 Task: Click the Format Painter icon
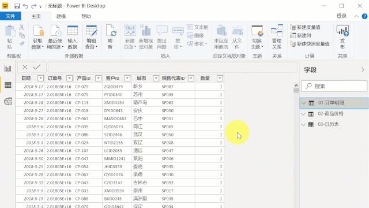(x=22, y=44)
